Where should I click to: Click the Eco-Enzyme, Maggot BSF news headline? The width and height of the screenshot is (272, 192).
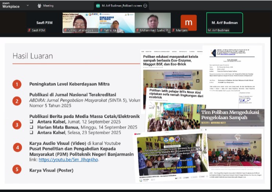click(170, 60)
